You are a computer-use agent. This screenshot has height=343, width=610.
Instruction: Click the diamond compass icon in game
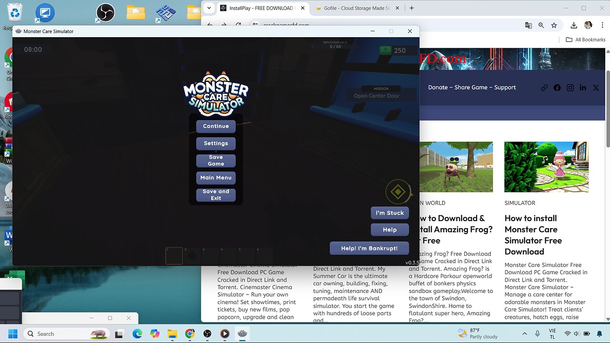398,192
